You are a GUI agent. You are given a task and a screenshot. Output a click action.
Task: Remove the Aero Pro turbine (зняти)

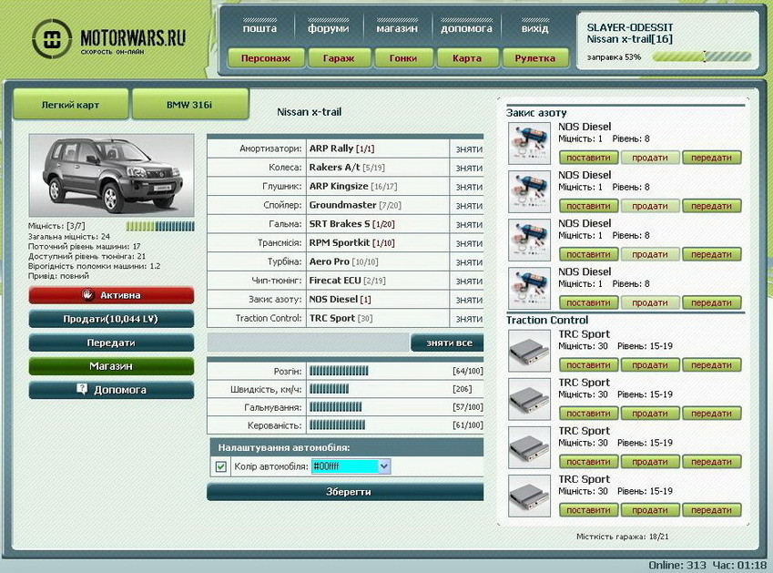[469, 261]
